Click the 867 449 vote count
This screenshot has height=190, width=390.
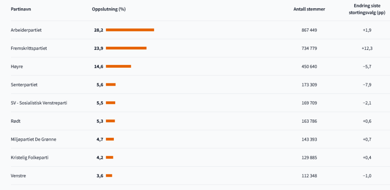click(x=307, y=30)
